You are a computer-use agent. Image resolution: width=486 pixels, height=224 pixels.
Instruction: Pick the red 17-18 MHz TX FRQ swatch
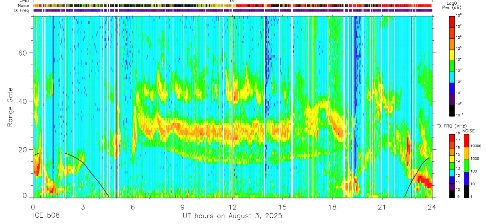[x=452, y=138]
